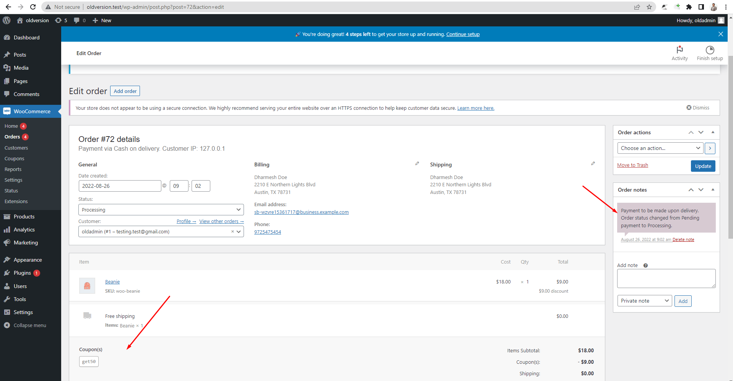Viewport: 733px width, 381px height.
Task: Open the Private note type dropdown
Action: coord(644,301)
